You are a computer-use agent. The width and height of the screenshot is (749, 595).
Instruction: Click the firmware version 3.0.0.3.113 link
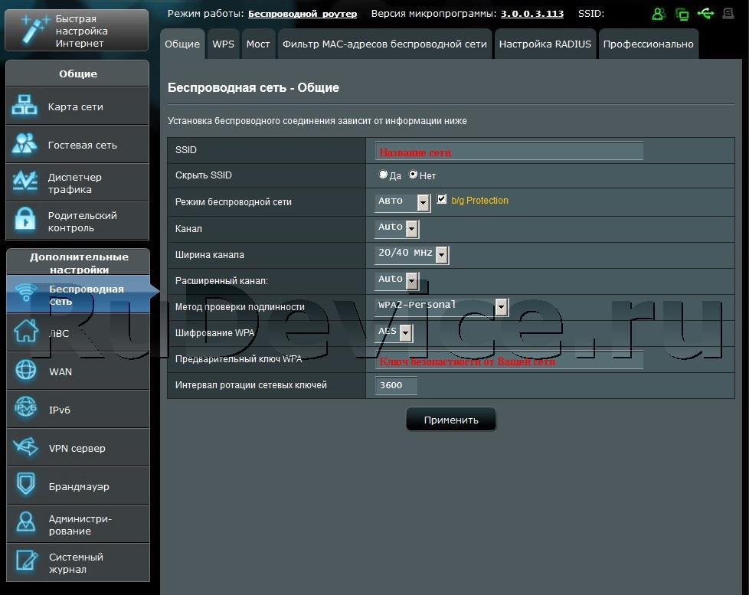(x=532, y=14)
